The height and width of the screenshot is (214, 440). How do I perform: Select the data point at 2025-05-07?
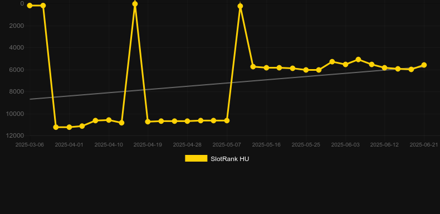(x=227, y=120)
